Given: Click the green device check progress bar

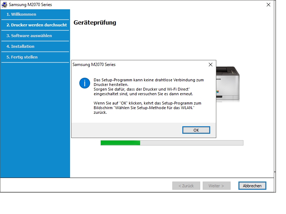Looking at the screenshot, I should [x=172, y=143].
